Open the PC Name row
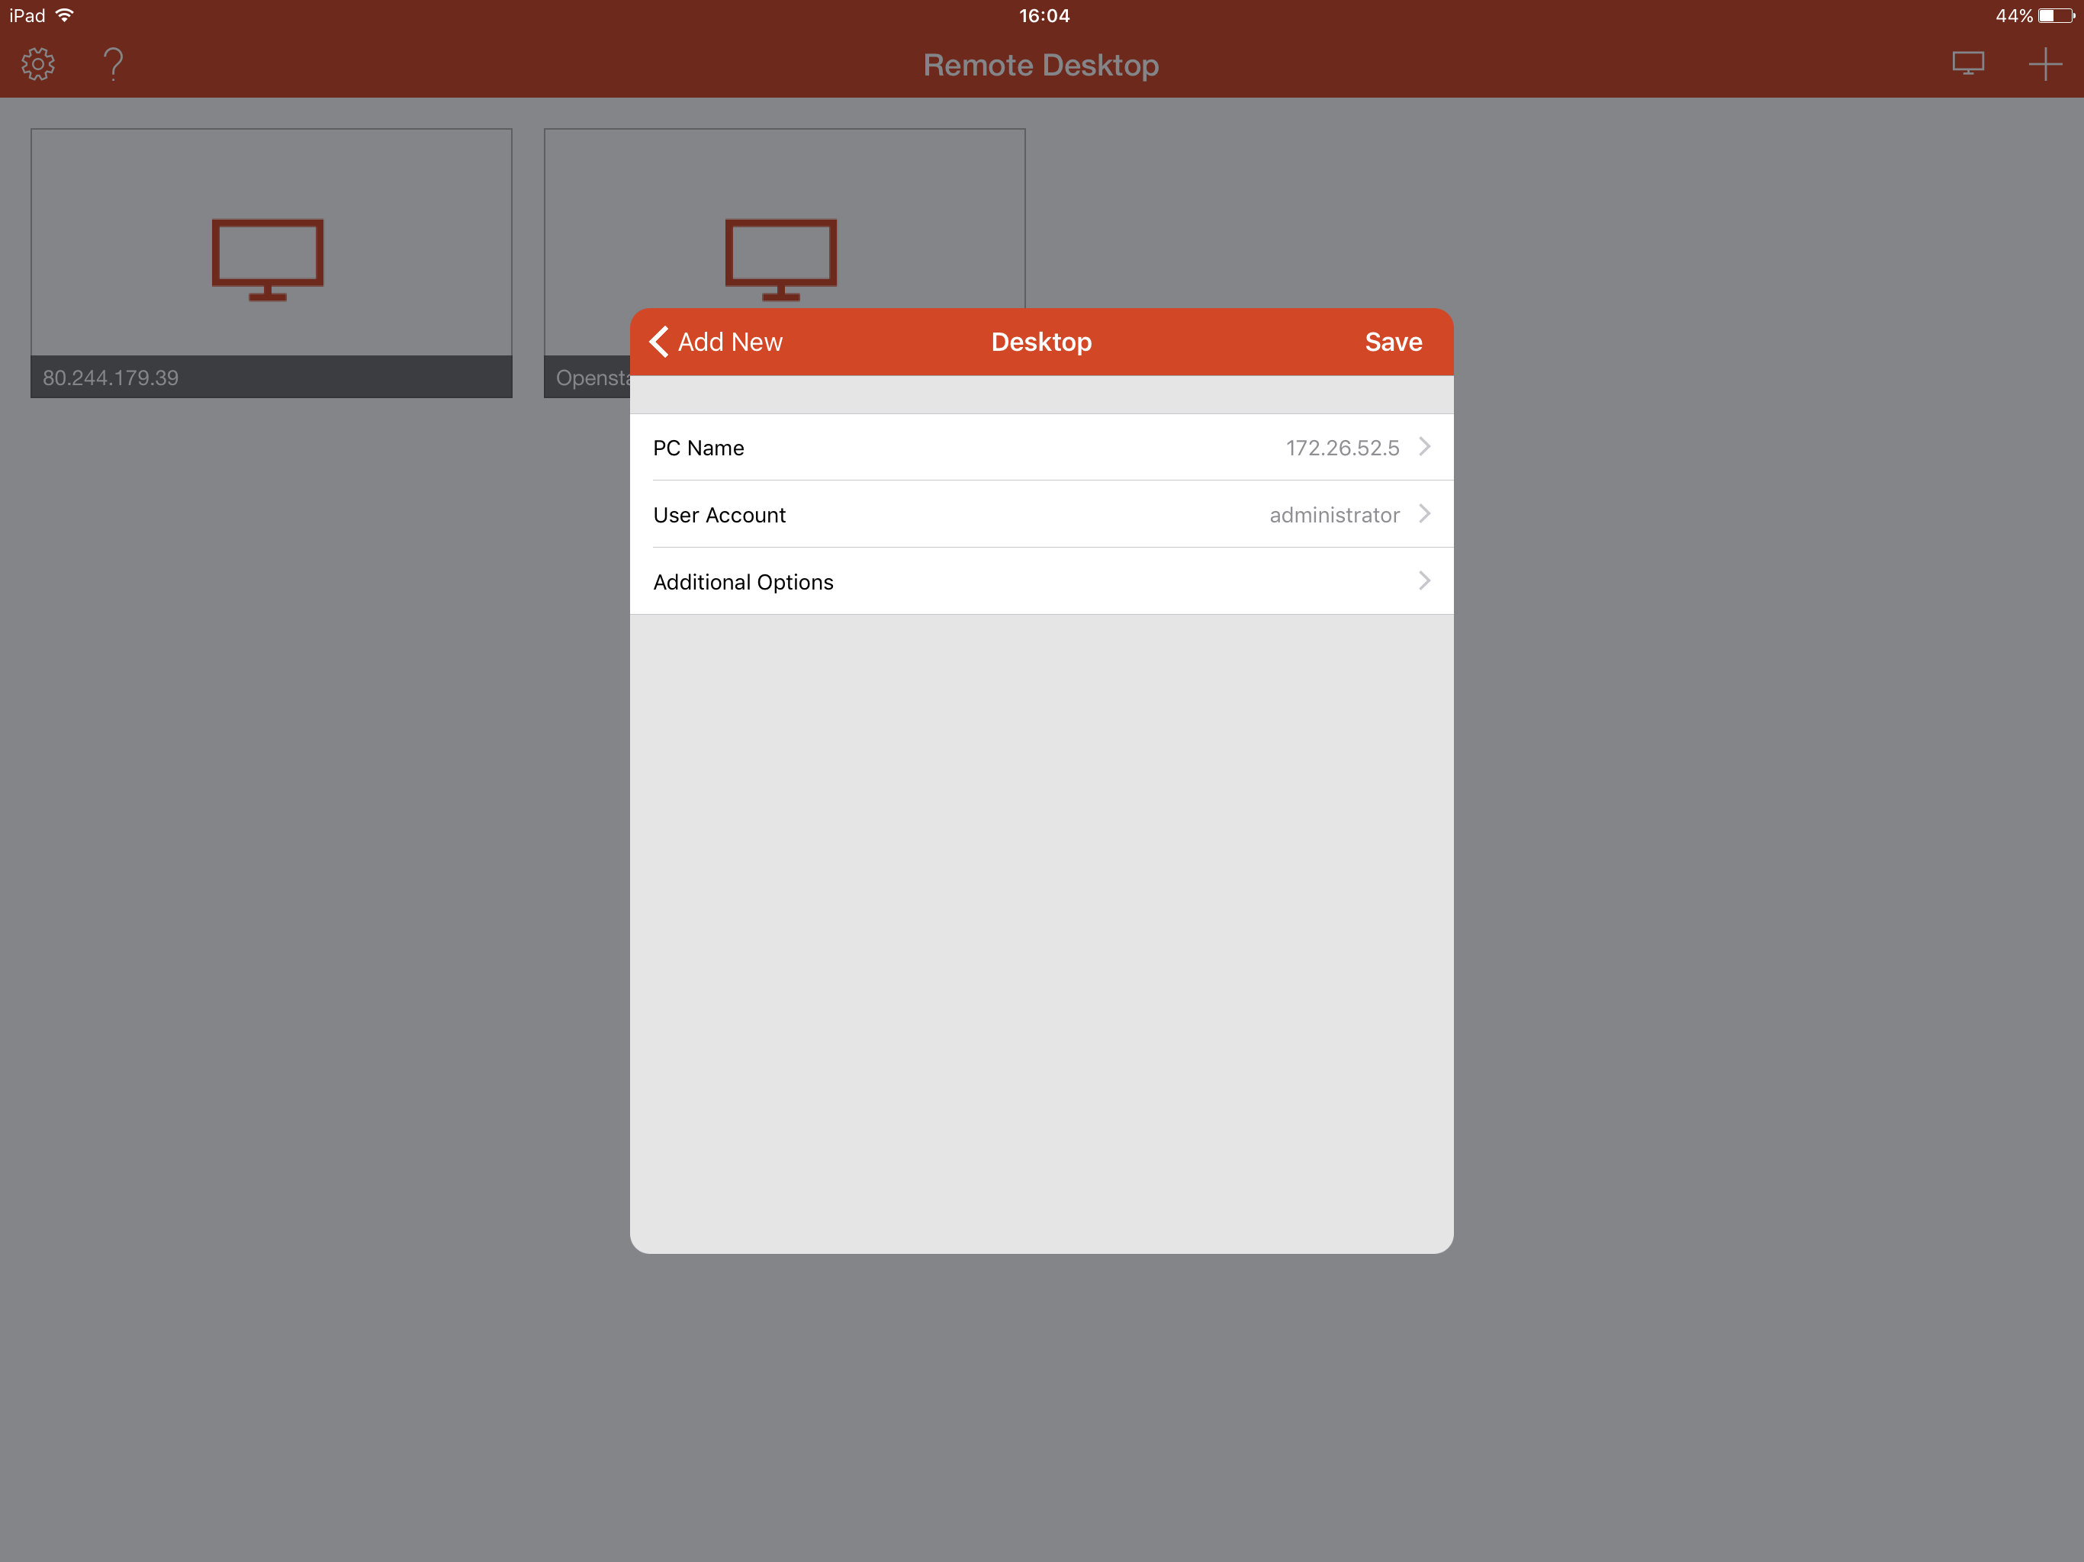The width and height of the screenshot is (2084, 1562). [x=1041, y=448]
